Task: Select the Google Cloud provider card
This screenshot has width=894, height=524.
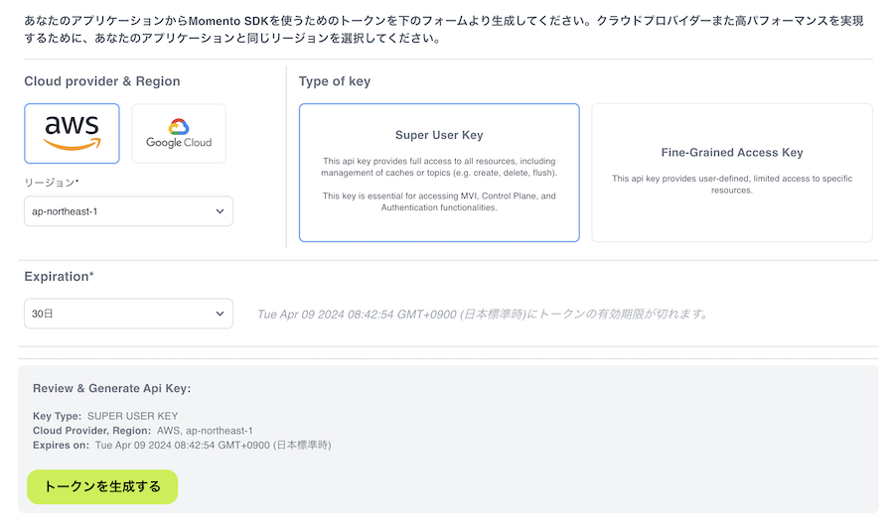Action: pos(179,133)
